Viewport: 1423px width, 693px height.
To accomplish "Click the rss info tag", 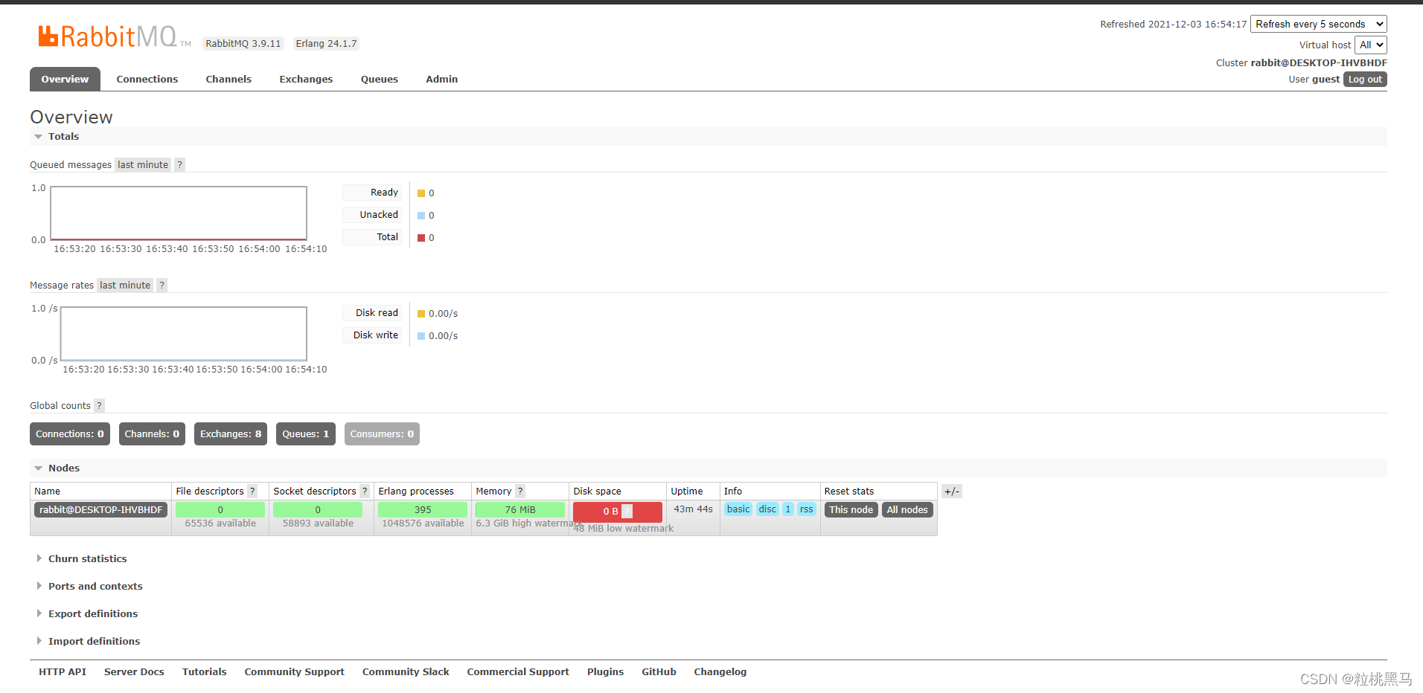I will (807, 509).
